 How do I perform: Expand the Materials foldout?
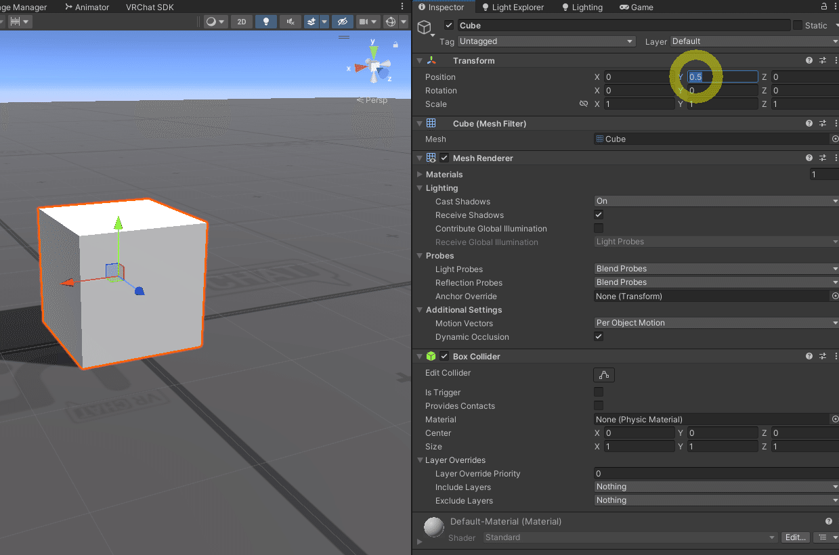(x=420, y=175)
